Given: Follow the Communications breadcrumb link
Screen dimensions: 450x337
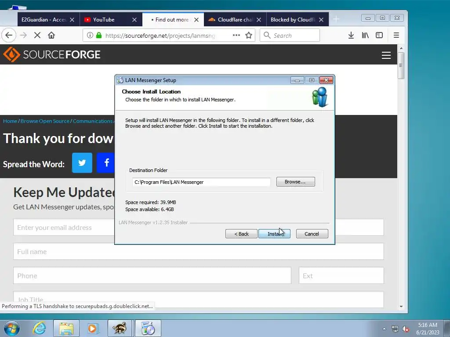Looking at the screenshot, I should click(92, 121).
